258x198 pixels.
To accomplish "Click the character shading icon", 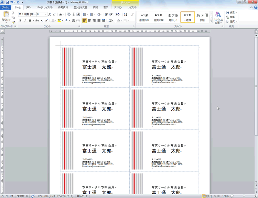I will (73, 21).
